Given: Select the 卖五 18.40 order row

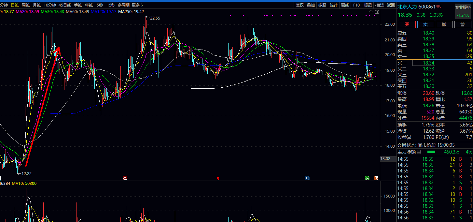Looking at the screenshot, I should tap(435, 33).
